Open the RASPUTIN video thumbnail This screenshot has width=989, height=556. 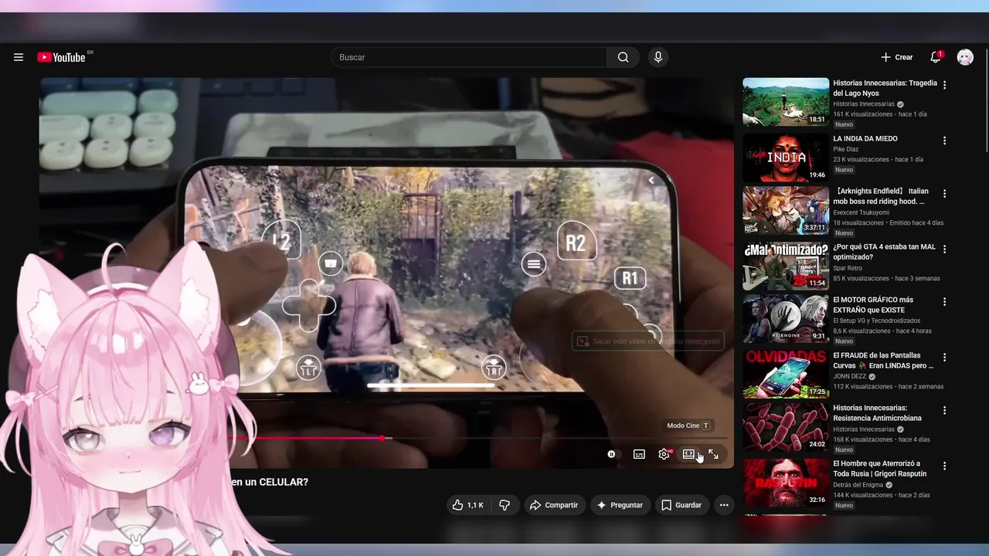click(786, 483)
